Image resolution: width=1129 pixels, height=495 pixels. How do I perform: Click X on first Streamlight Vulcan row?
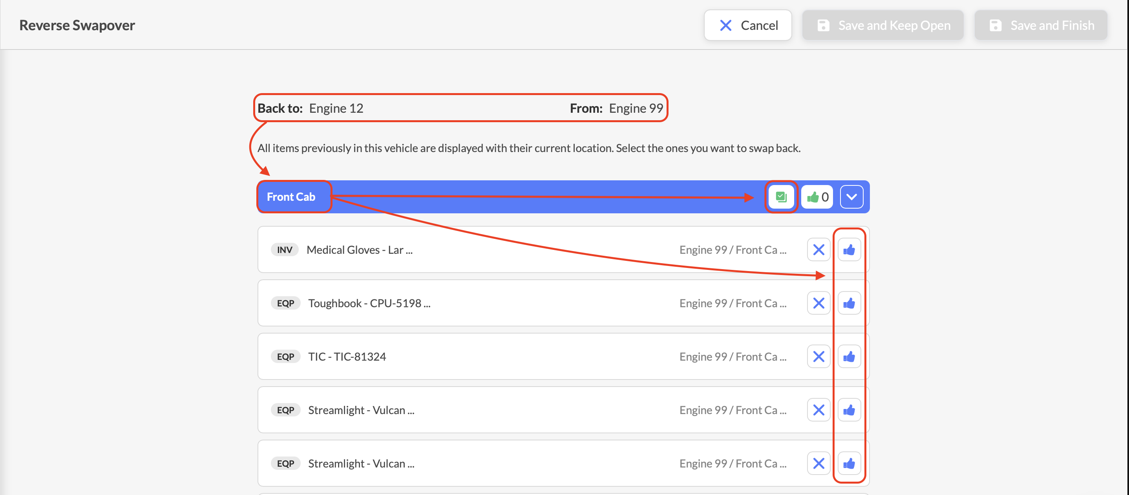(818, 411)
